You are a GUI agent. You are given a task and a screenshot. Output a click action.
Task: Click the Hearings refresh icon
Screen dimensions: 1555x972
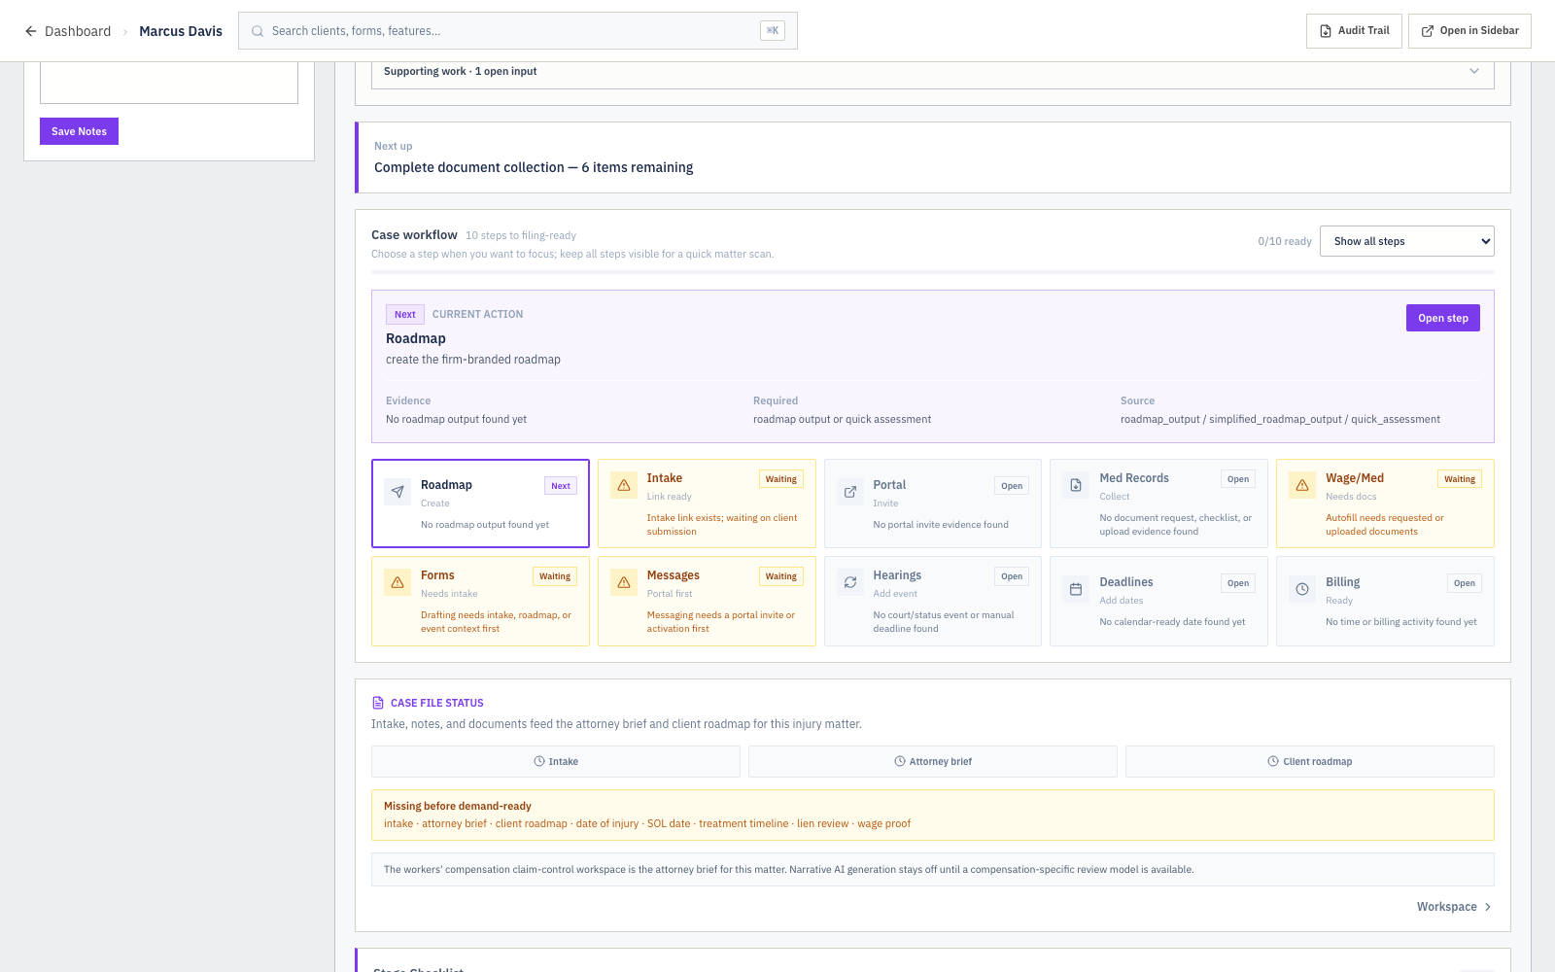pos(850,582)
